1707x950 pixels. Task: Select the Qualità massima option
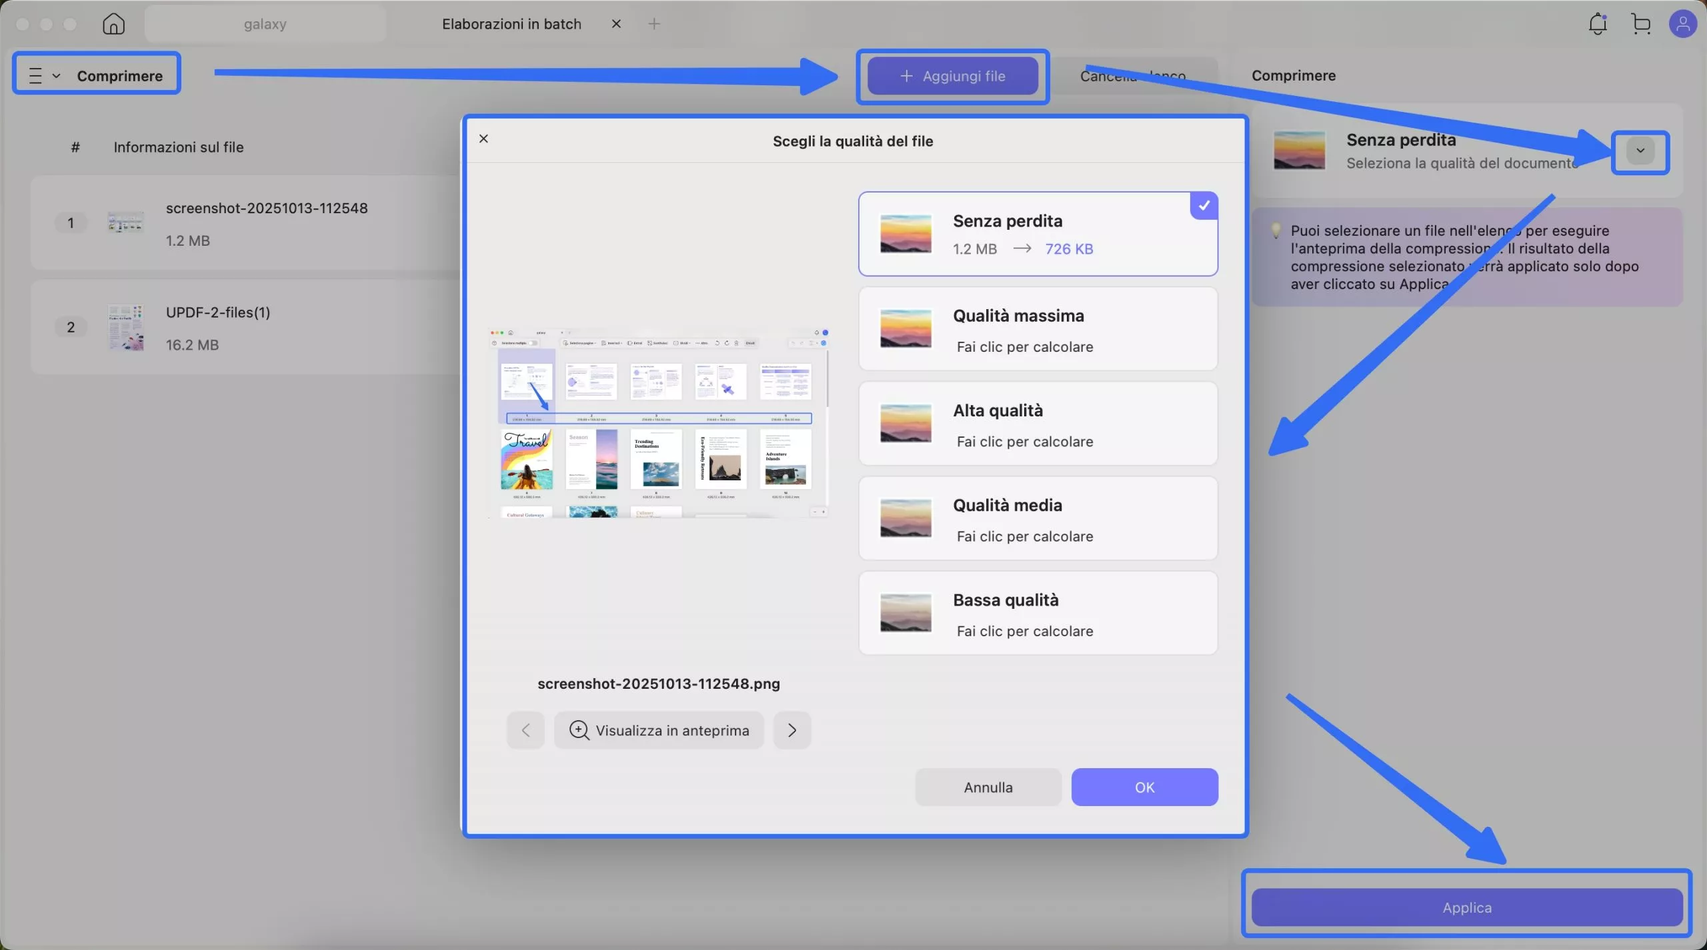(1038, 329)
